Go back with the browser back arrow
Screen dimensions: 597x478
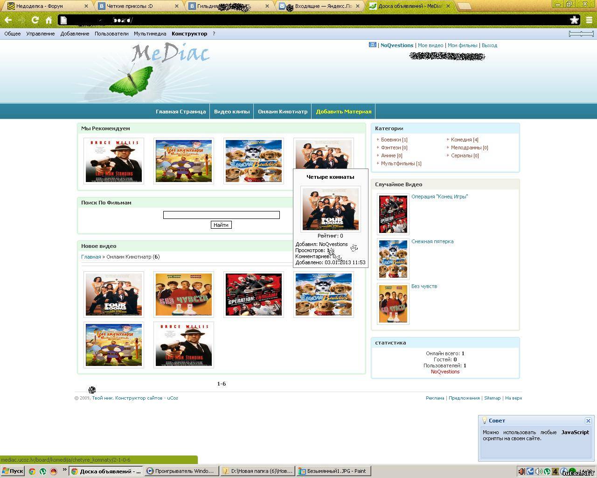coord(8,20)
